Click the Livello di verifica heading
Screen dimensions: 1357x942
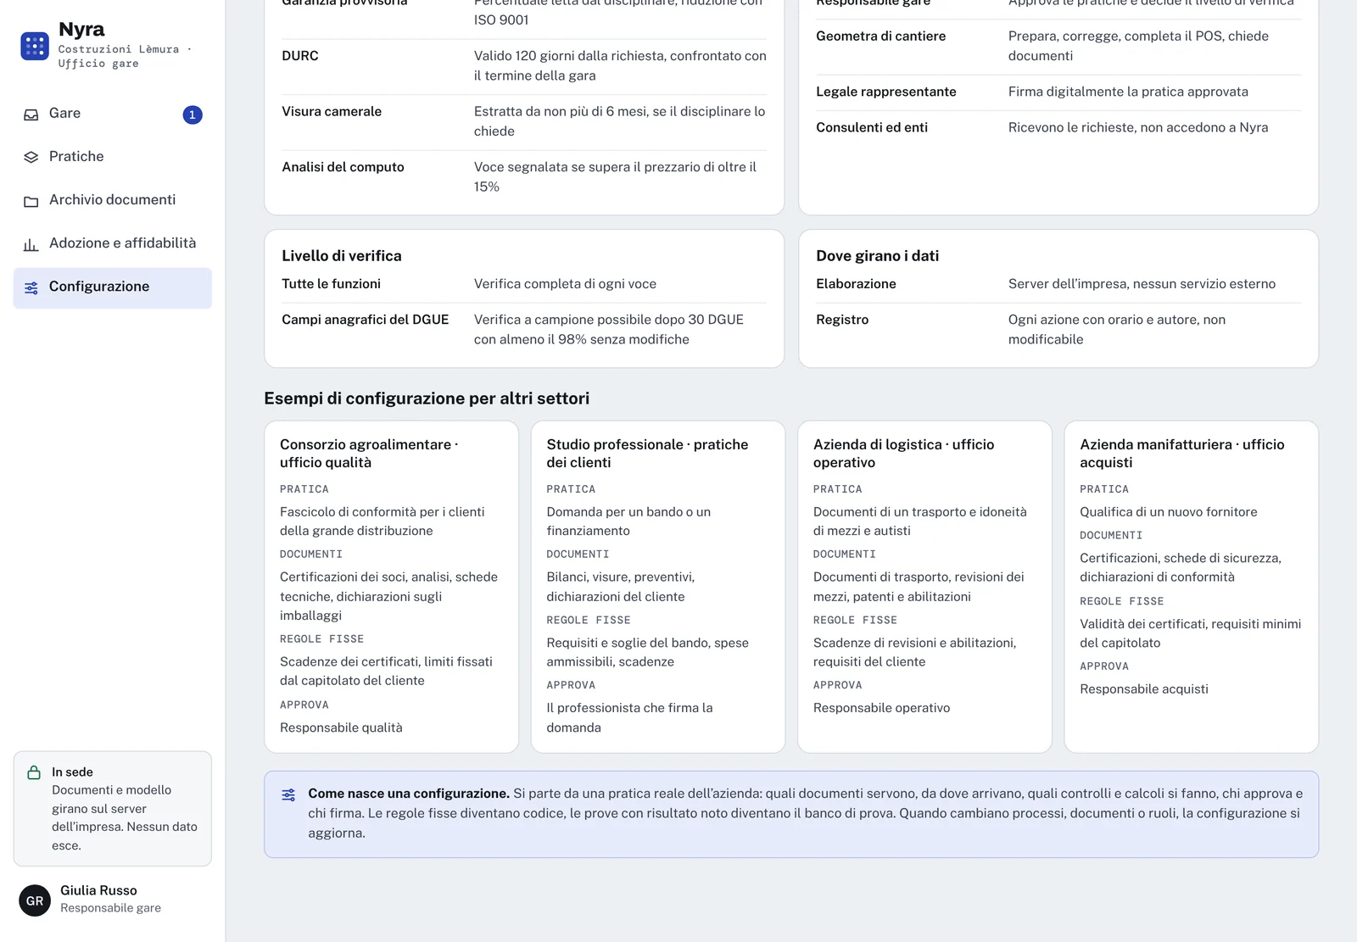pos(342,255)
